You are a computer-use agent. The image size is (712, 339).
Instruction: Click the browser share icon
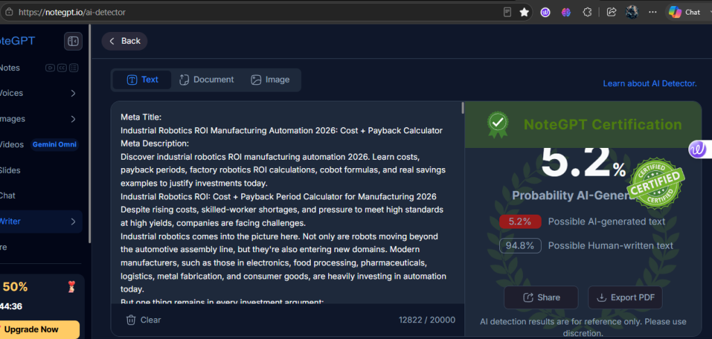point(611,13)
